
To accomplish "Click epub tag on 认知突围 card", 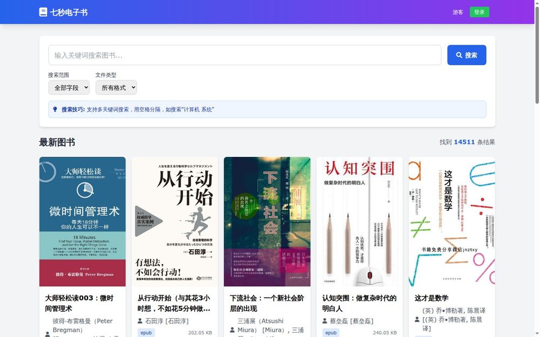I will (331, 333).
